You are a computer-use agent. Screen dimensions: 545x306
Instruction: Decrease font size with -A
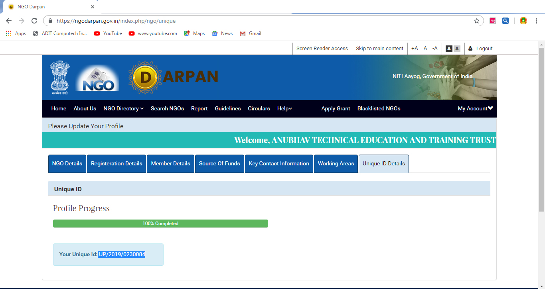click(x=435, y=49)
